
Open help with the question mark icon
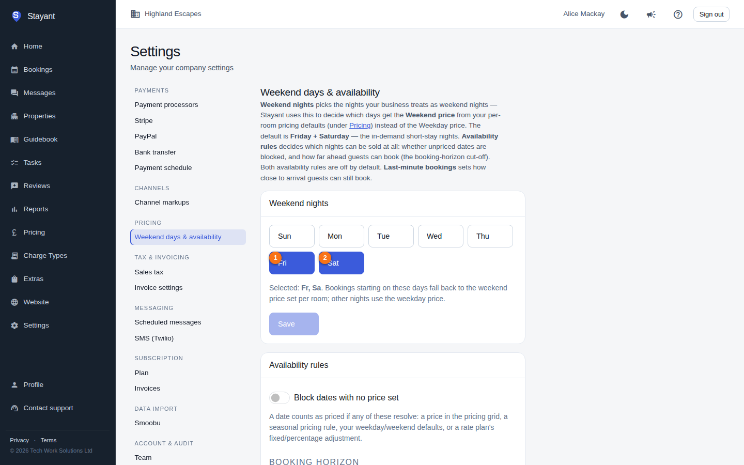678,14
